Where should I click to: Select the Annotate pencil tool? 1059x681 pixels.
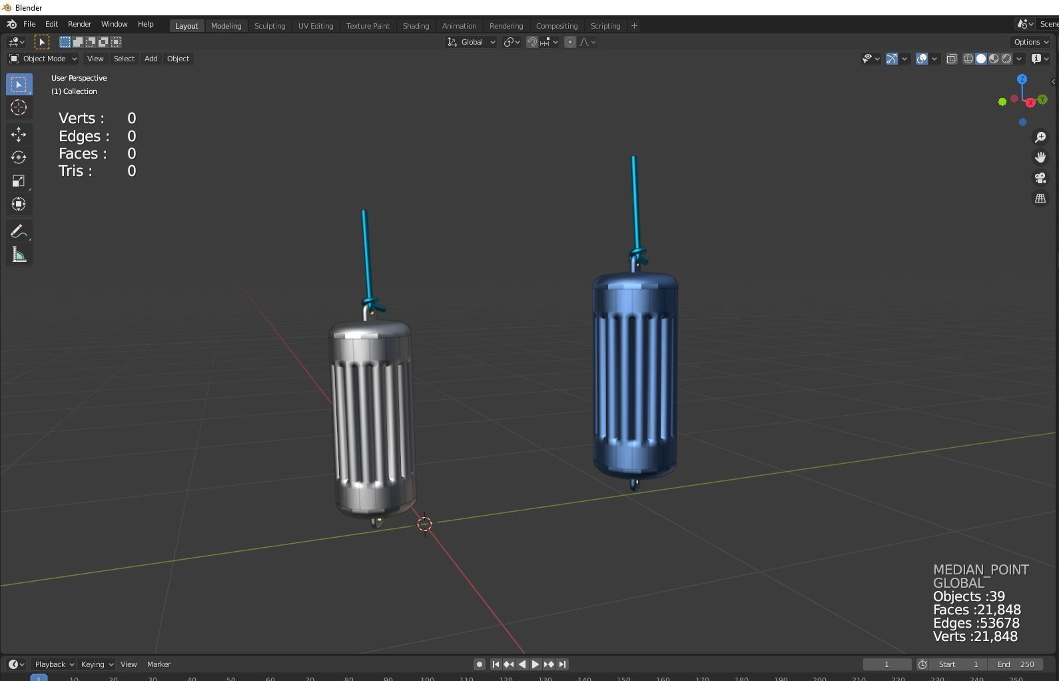(x=19, y=232)
